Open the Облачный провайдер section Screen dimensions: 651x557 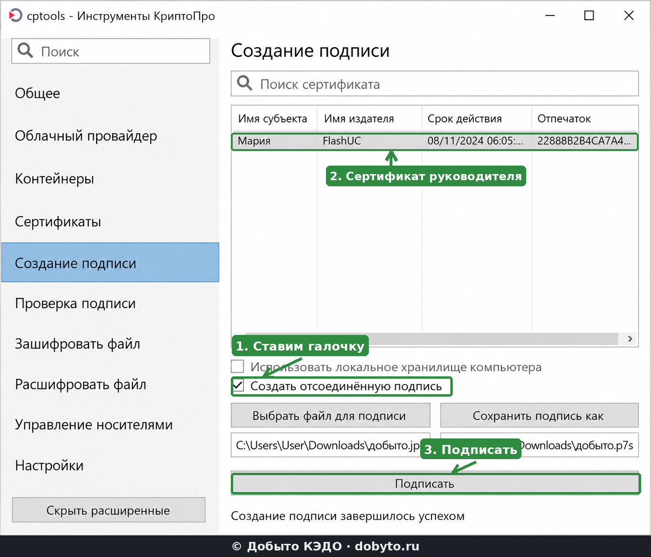[110, 135]
